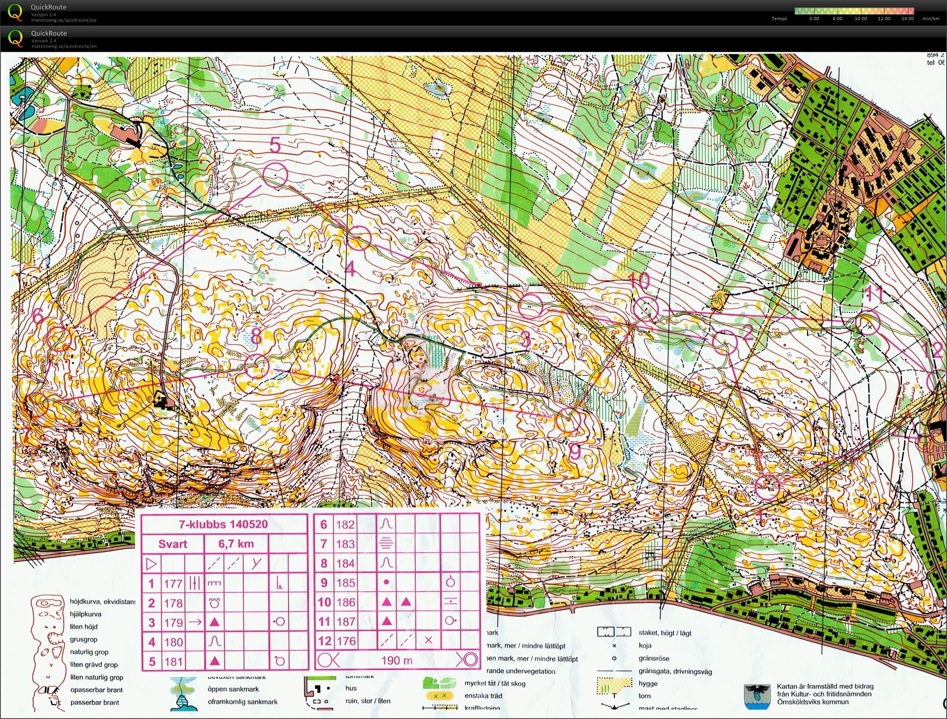Click the 'gränsgata, drivningsväg' legend text
The width and height of the screenshot is (947, 719).
click(x=675, y=672)
